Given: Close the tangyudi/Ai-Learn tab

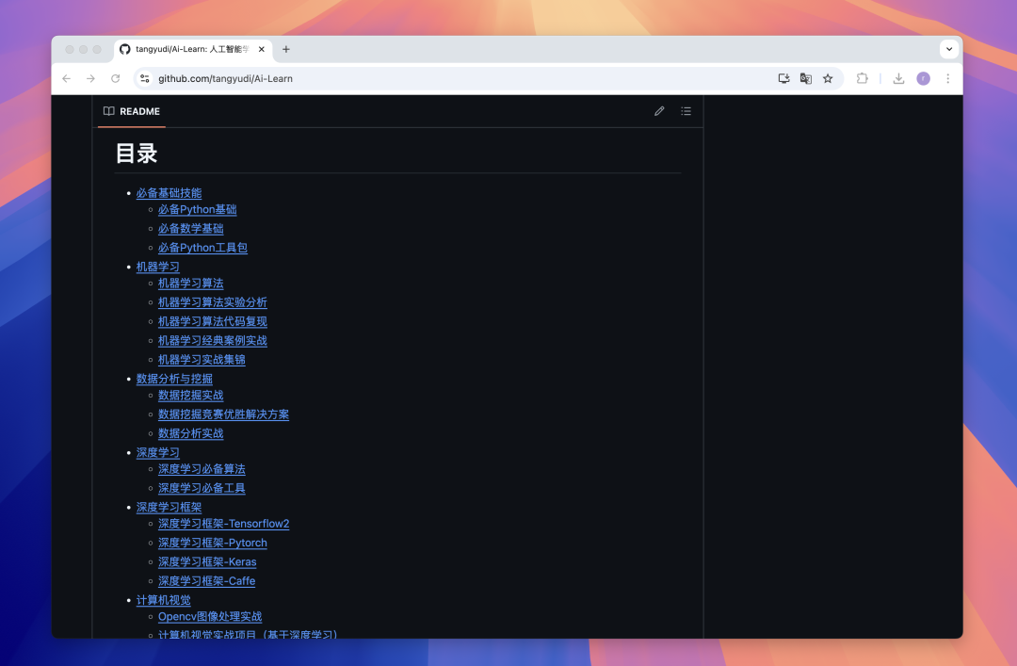Looking at the screenshot, I should pos(262,49).
